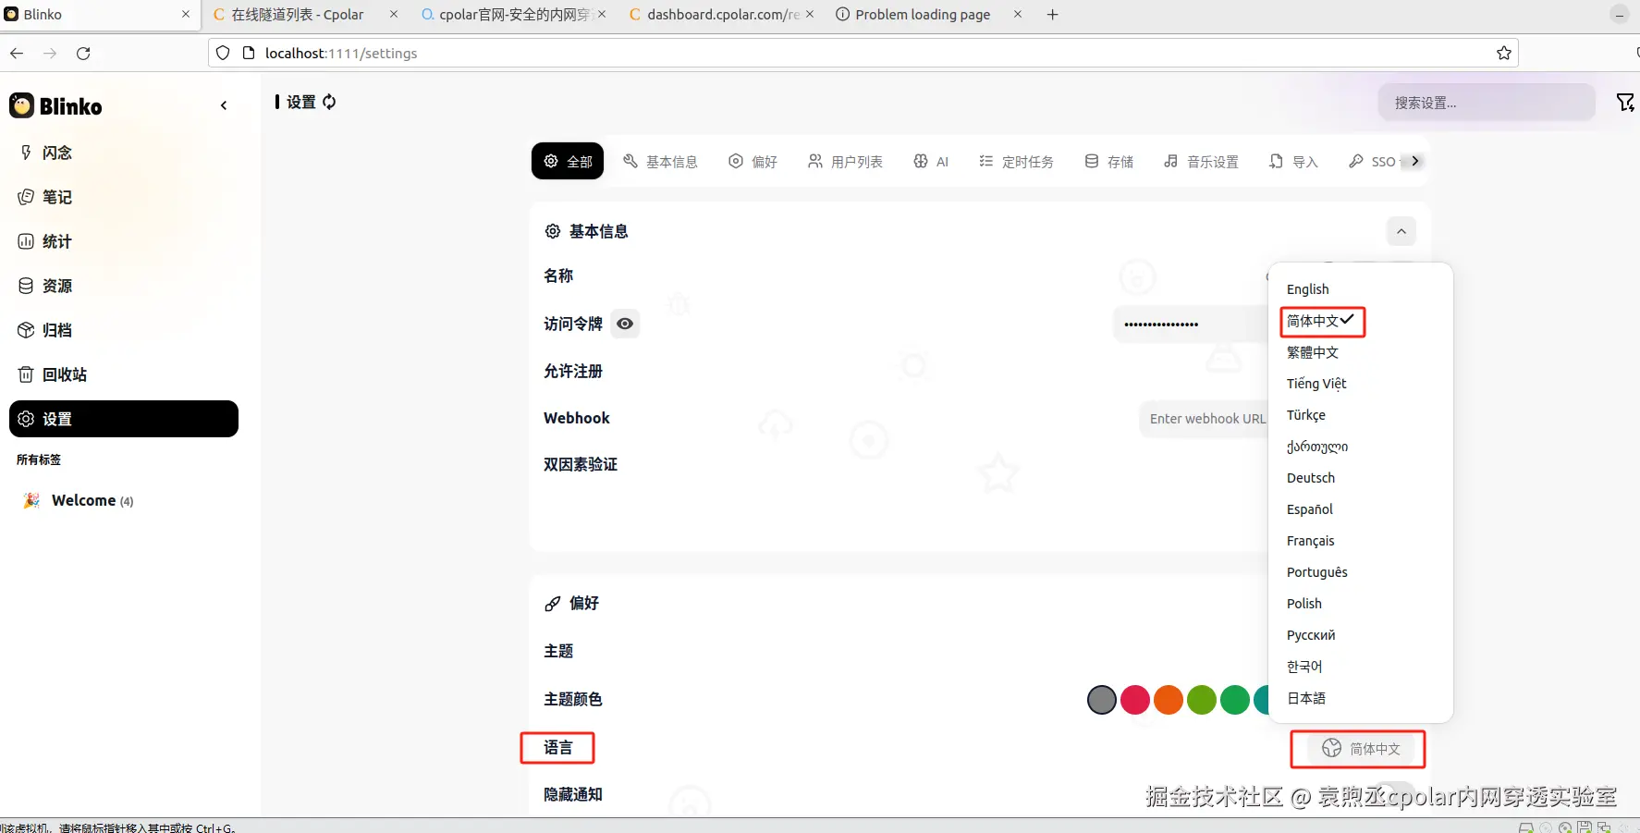
Task: Choose 한국어 from the language list
Action: coord(1360,667)
